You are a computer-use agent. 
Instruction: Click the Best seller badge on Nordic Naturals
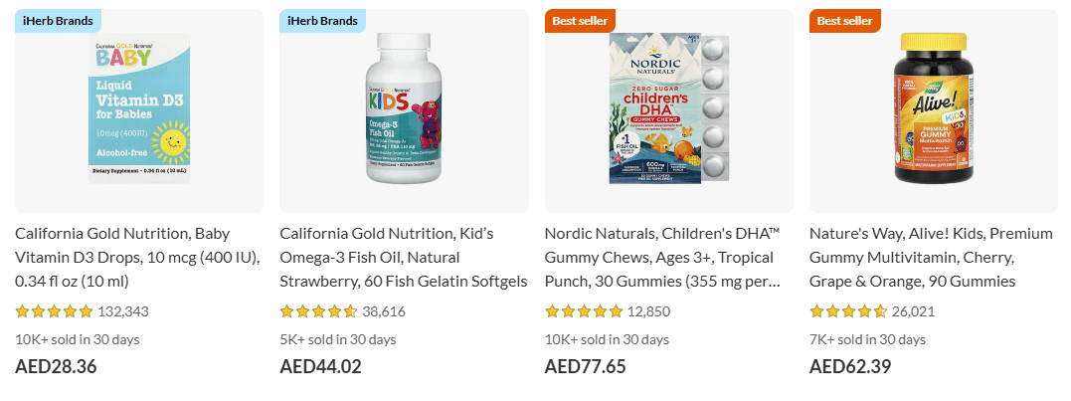coord(580,20)
